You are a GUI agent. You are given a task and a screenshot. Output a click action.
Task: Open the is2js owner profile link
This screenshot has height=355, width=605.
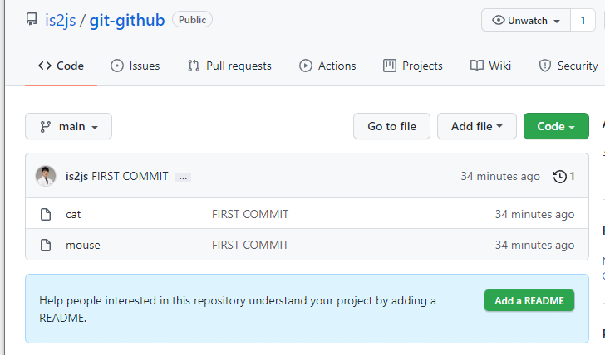tap(60, 20)
